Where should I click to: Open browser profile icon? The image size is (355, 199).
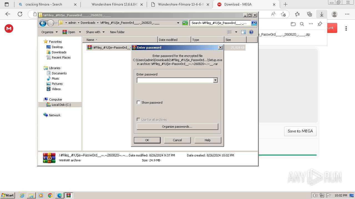pos(334,14)
